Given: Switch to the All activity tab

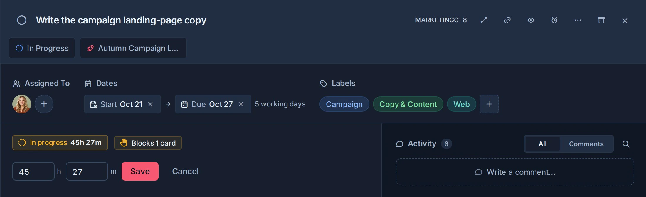Looking at the screenshot, I should tap(543, 144).
